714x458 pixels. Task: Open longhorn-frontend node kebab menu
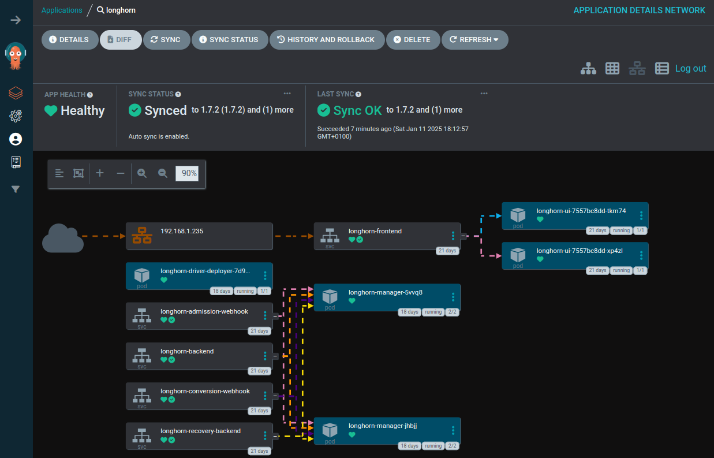(x=453, y=236)
